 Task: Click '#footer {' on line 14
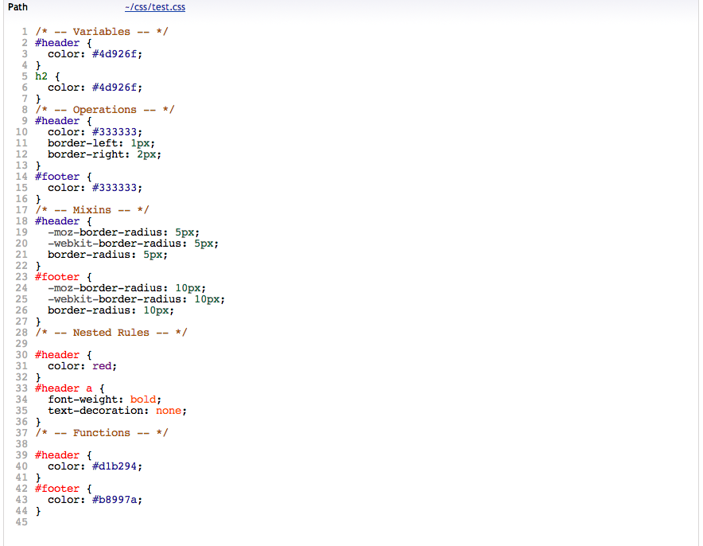pyautogui.click(x=63, y=177)
